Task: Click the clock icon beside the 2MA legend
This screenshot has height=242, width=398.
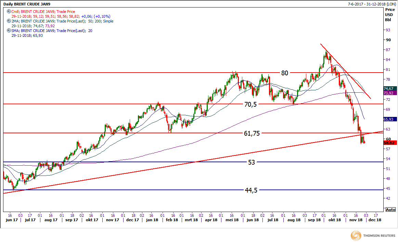Action: pyautogui.click(x=9, y=21)
